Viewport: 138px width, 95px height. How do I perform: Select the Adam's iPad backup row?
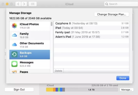[x=92, y=37]
